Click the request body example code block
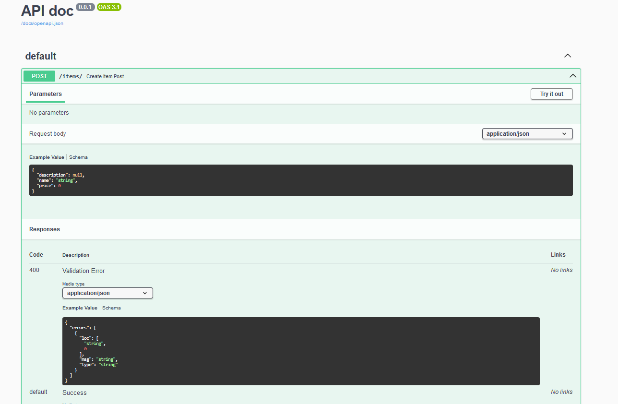The image size is (618, 404). (x=301, y=180)
